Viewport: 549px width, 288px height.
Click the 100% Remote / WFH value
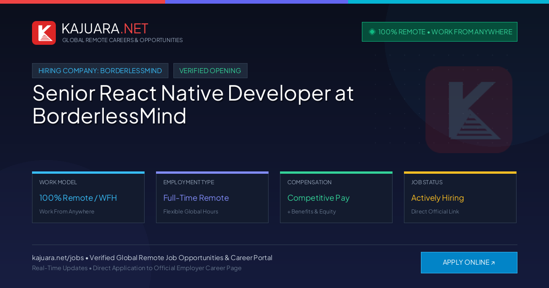click(x=78, y=198)
